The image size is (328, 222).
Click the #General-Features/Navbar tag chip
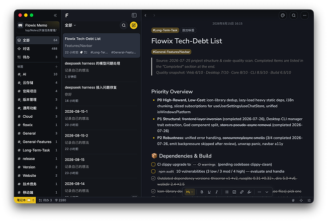(171, 52)
